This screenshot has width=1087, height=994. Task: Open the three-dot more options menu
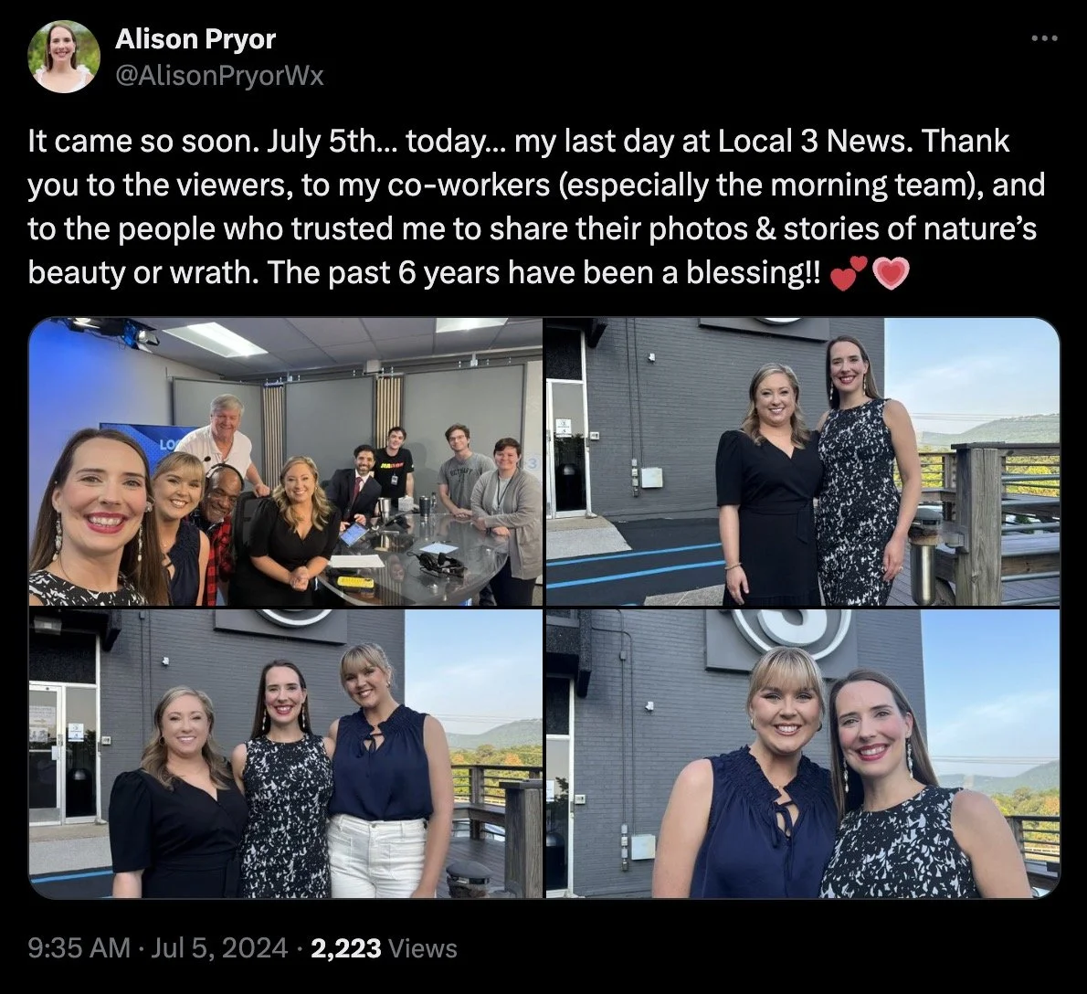pos(1045,38)
